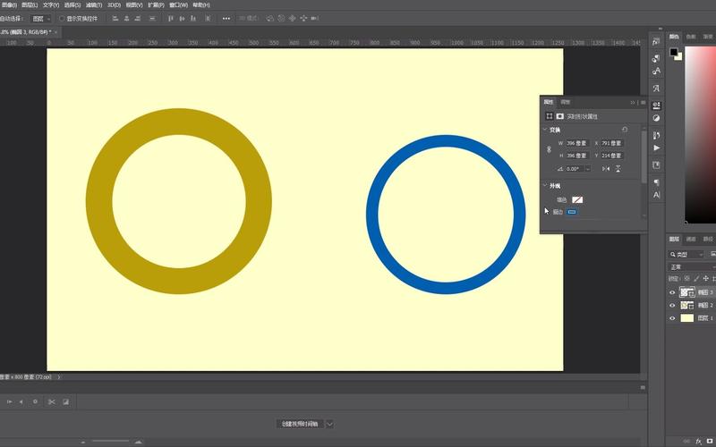
Task: Open the 3D(D) menu
Action: pos(114,4)
